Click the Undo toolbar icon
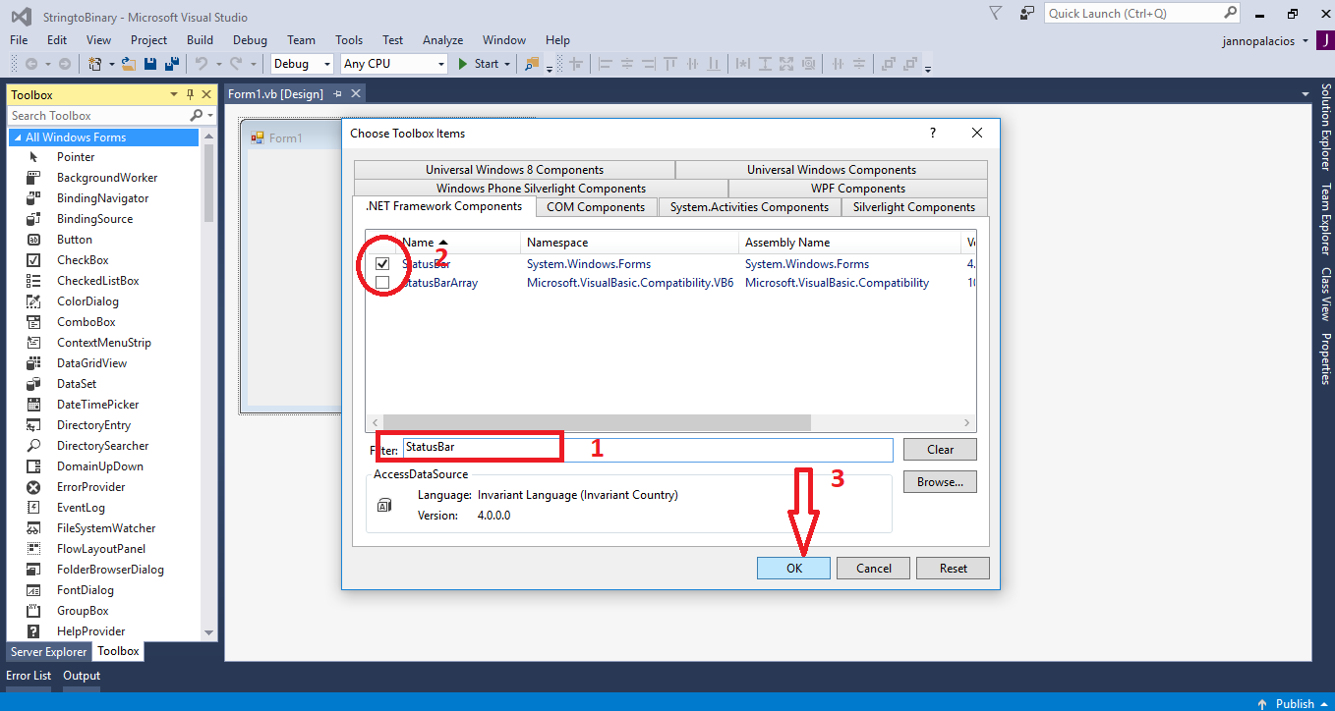The height and width of the screenshot is (711, 1335). (201, 64)
